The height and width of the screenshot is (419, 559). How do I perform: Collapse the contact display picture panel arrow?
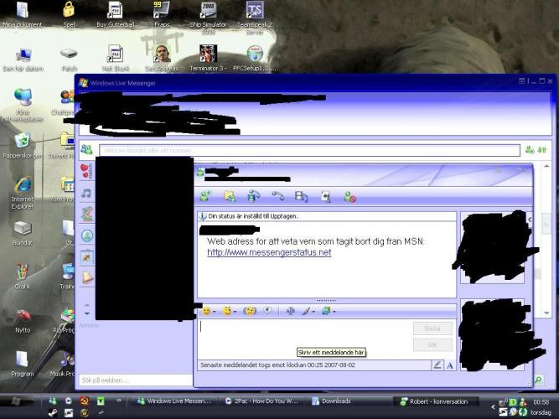pos(530,220)
